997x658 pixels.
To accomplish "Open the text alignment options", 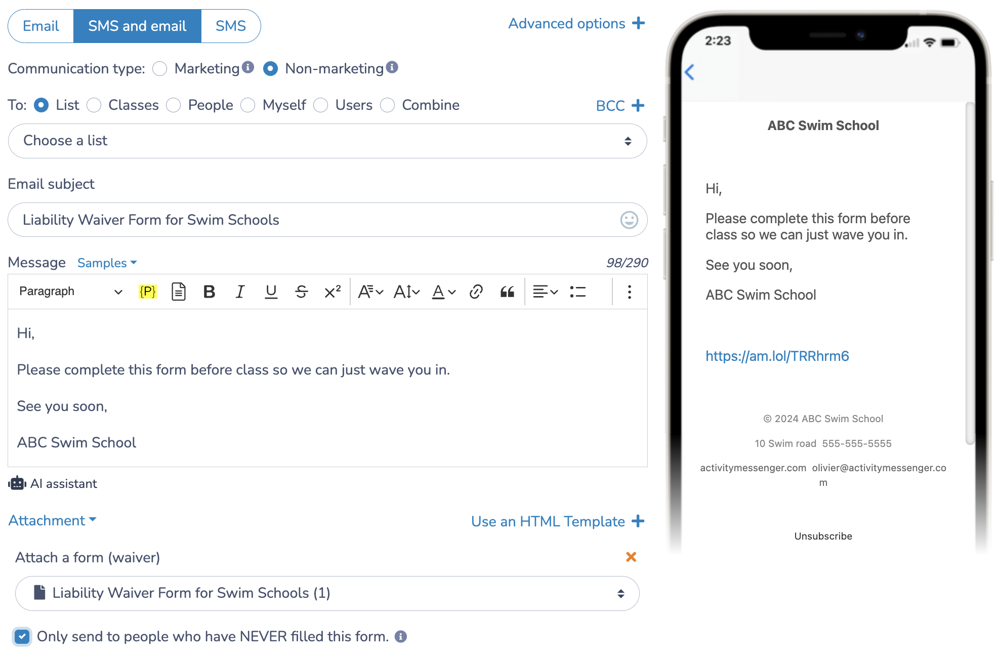I will pyautogui.click(x=545, y=292).
